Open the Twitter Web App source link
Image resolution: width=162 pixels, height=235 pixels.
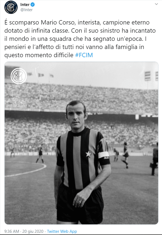(62, 231)
